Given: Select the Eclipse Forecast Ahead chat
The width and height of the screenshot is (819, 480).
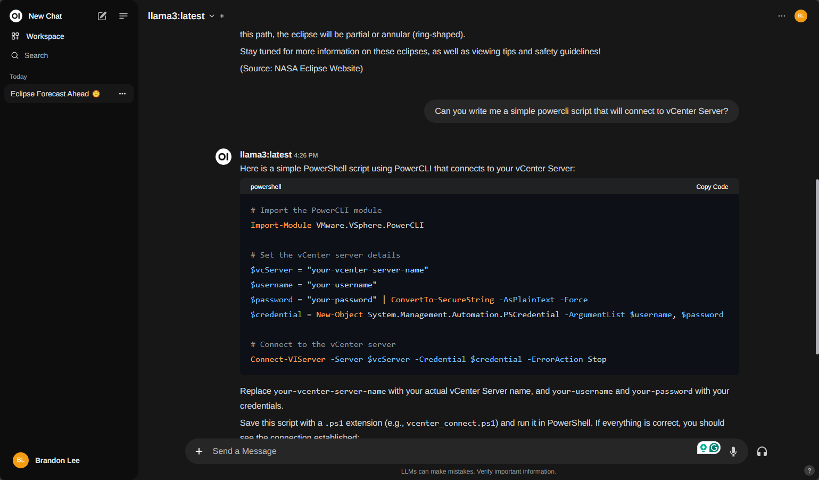Looking at the screenshot, I should click(x=50, y=94).
